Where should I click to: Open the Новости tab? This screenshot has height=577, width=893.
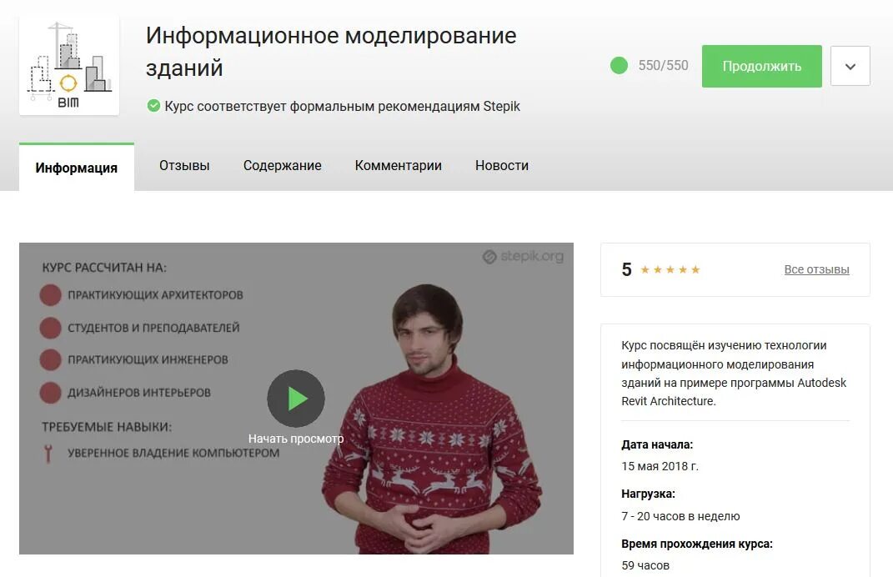(x=502, y=166)
